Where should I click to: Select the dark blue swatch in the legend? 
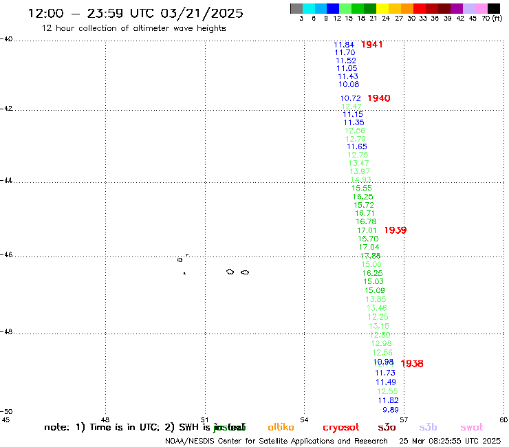[334, 8]
